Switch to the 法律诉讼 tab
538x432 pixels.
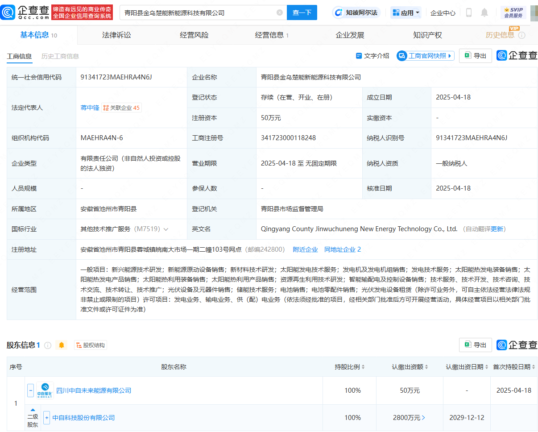116,35
